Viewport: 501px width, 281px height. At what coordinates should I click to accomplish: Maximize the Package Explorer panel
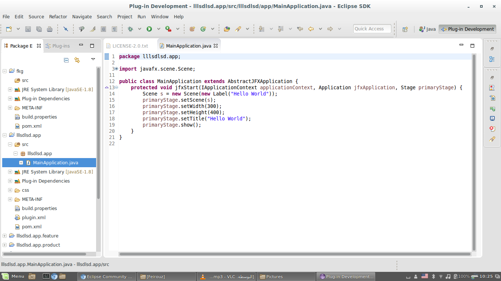pyautogui.click(x=92, y=46)
